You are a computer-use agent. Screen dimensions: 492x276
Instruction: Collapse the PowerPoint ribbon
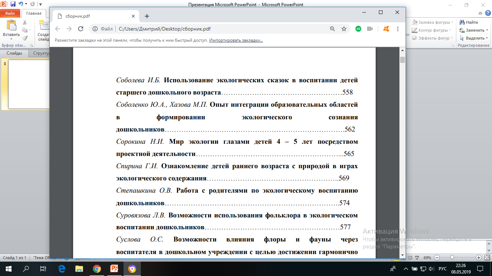480,13
